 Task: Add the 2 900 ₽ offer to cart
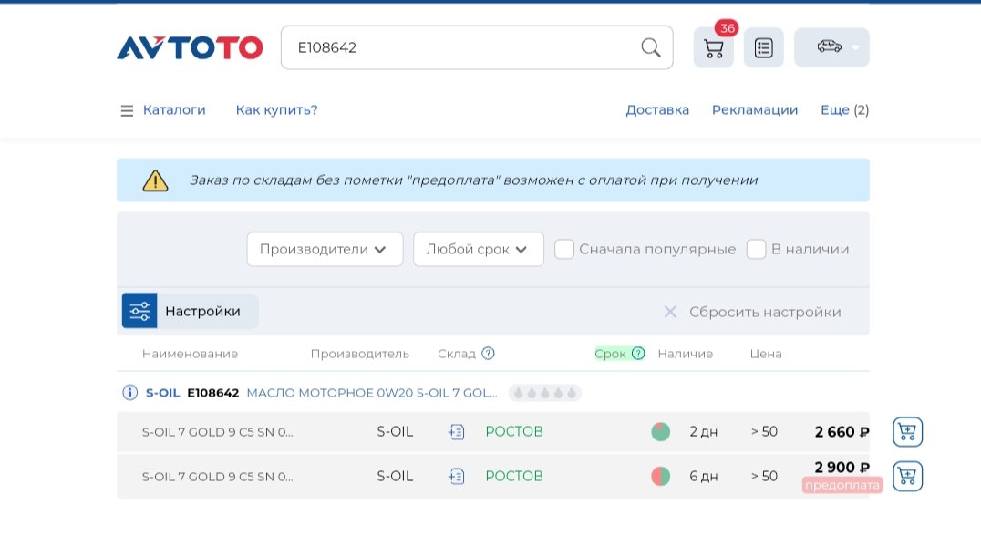[907, 477]
